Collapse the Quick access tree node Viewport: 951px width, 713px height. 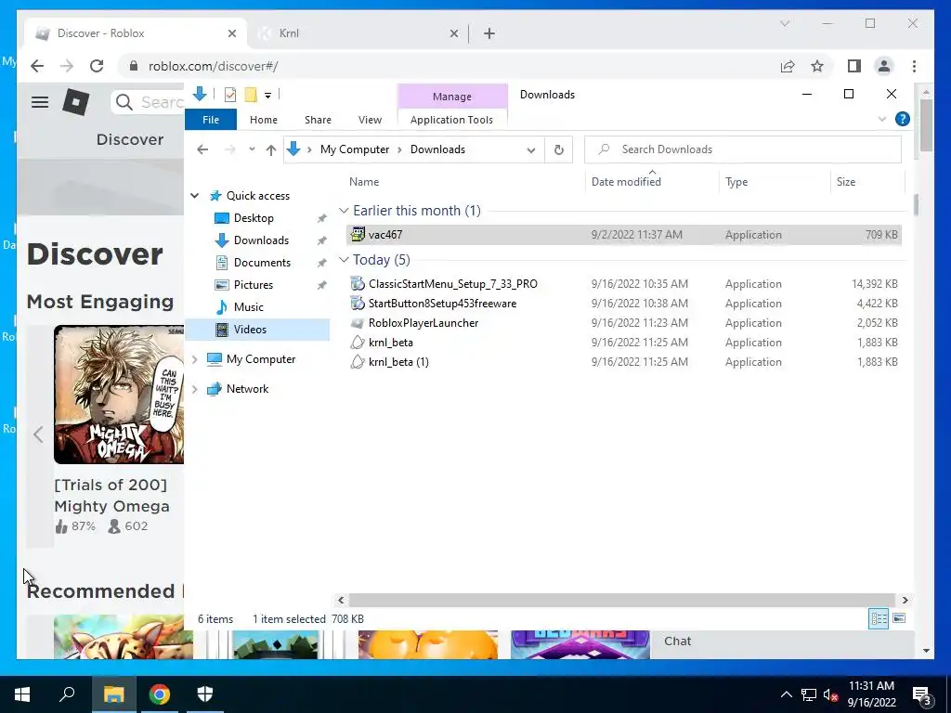[195, 196]
